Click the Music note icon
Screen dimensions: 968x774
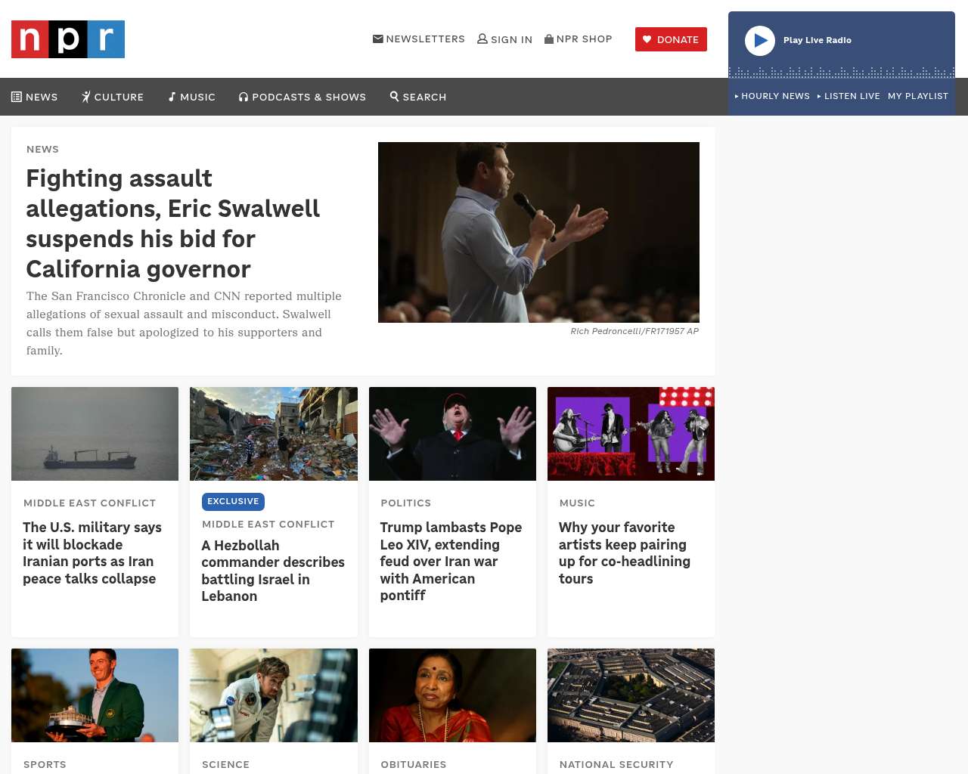[172, 97]
